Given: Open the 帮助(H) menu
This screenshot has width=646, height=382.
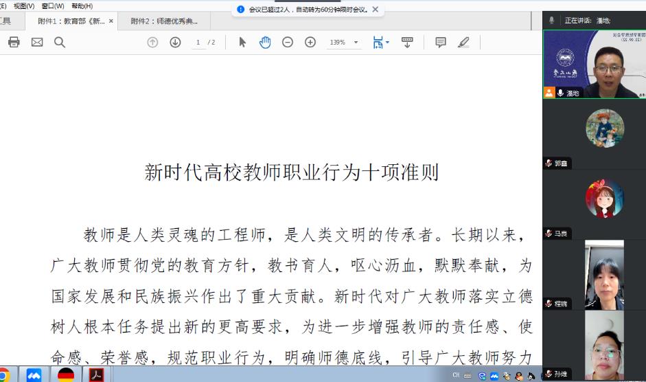Looking at the screenshot, I should point(82,5).
